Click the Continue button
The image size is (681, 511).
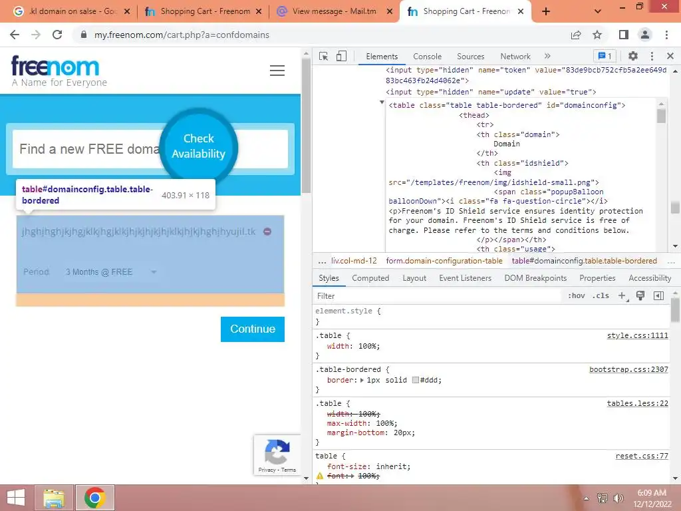[x=252, y=329]
